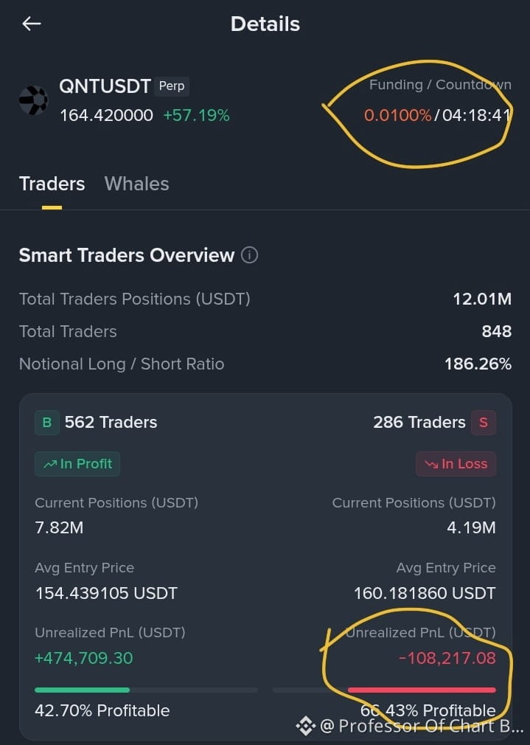
Task: Tap the In Profit trend arrow icon
Action: (50, 464)
